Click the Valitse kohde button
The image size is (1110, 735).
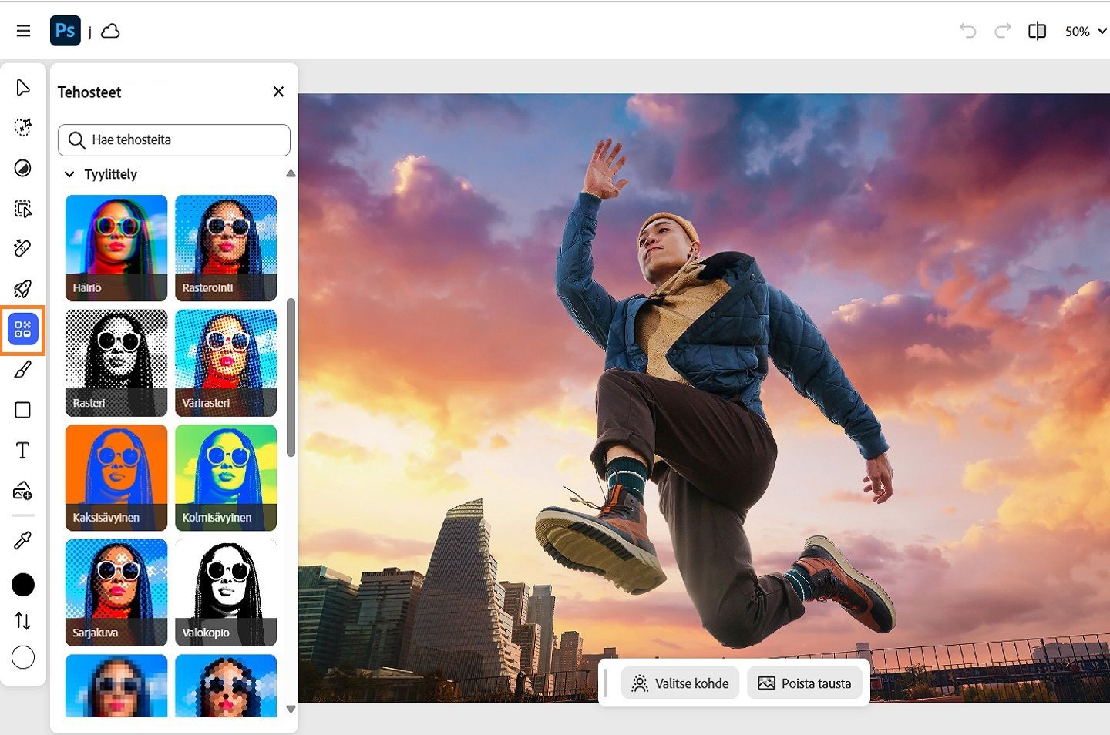click(680, 683)
